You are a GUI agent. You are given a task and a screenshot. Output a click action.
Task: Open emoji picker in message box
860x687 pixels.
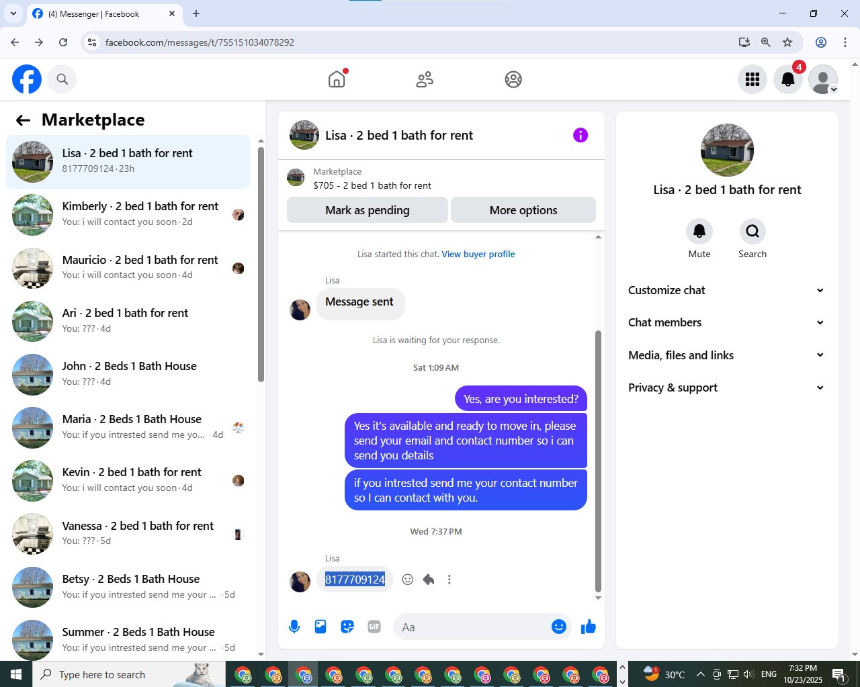(559, 627)
